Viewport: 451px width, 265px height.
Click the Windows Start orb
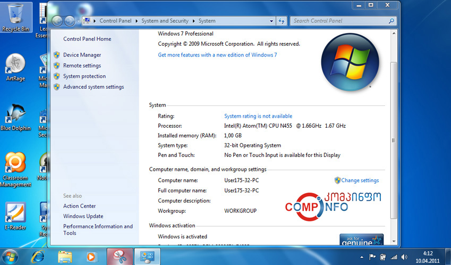coord(10,256)
